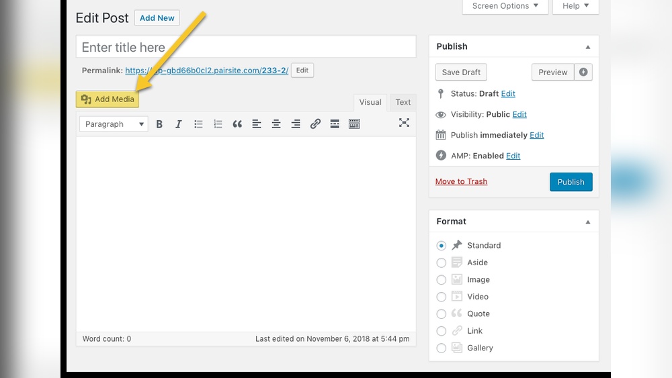Click the Word count: 0 text
The height and width of the screenshot is (378, 672).
coord(107,338)
